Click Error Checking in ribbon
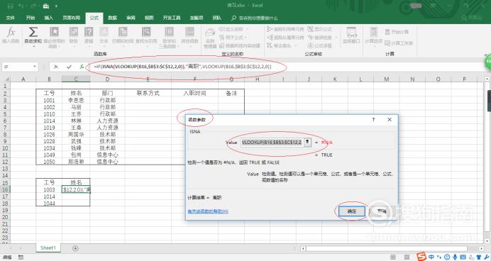 tap(322, 38)
